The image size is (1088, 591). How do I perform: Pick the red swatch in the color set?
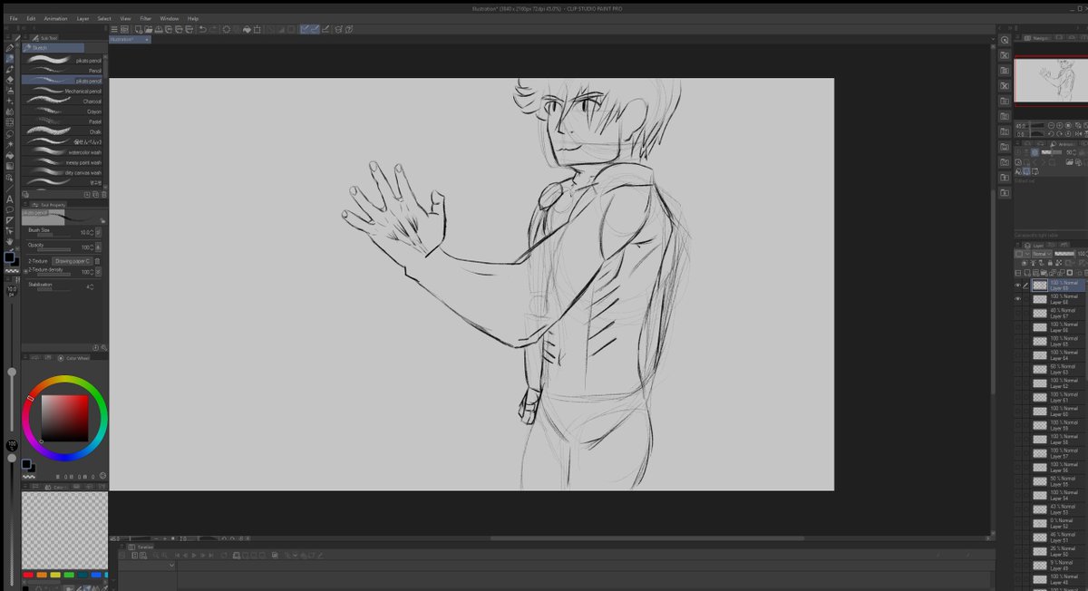[x=29, y=575]
